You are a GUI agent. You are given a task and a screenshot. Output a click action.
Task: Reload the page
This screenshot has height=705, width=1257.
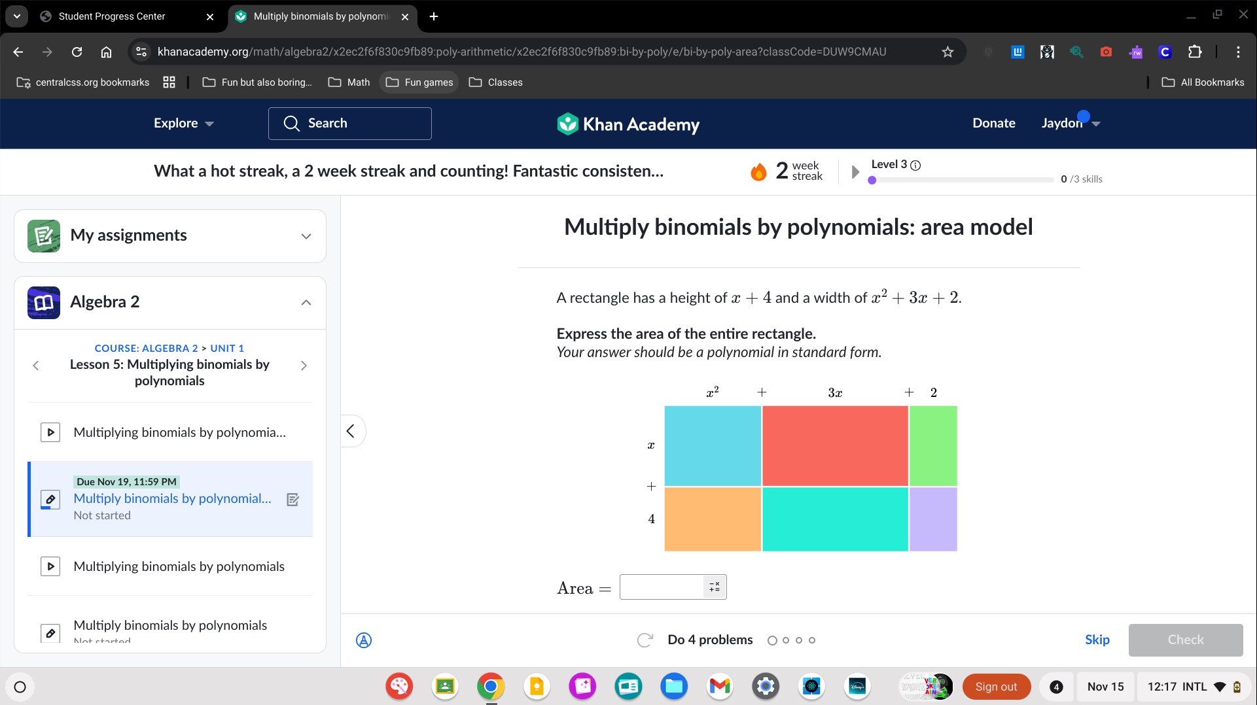[77, 52]
